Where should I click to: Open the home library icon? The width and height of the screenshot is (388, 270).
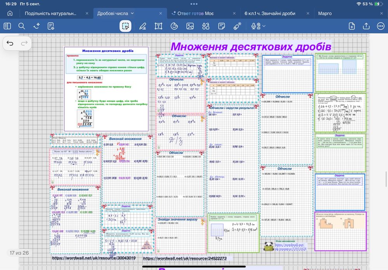(x=10, y=13)
